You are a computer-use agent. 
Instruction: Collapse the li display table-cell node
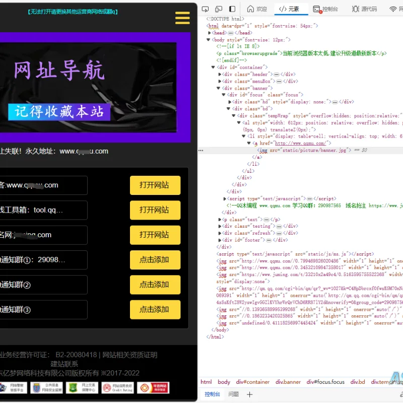244,136
